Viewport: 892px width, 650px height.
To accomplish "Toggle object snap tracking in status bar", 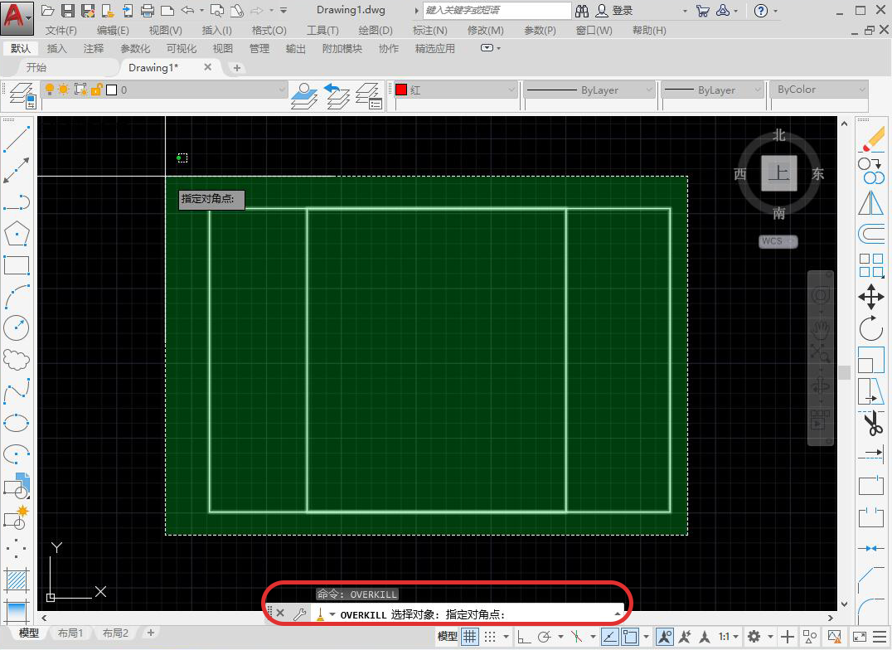I will pyautogui.click(x=609, y=637).
